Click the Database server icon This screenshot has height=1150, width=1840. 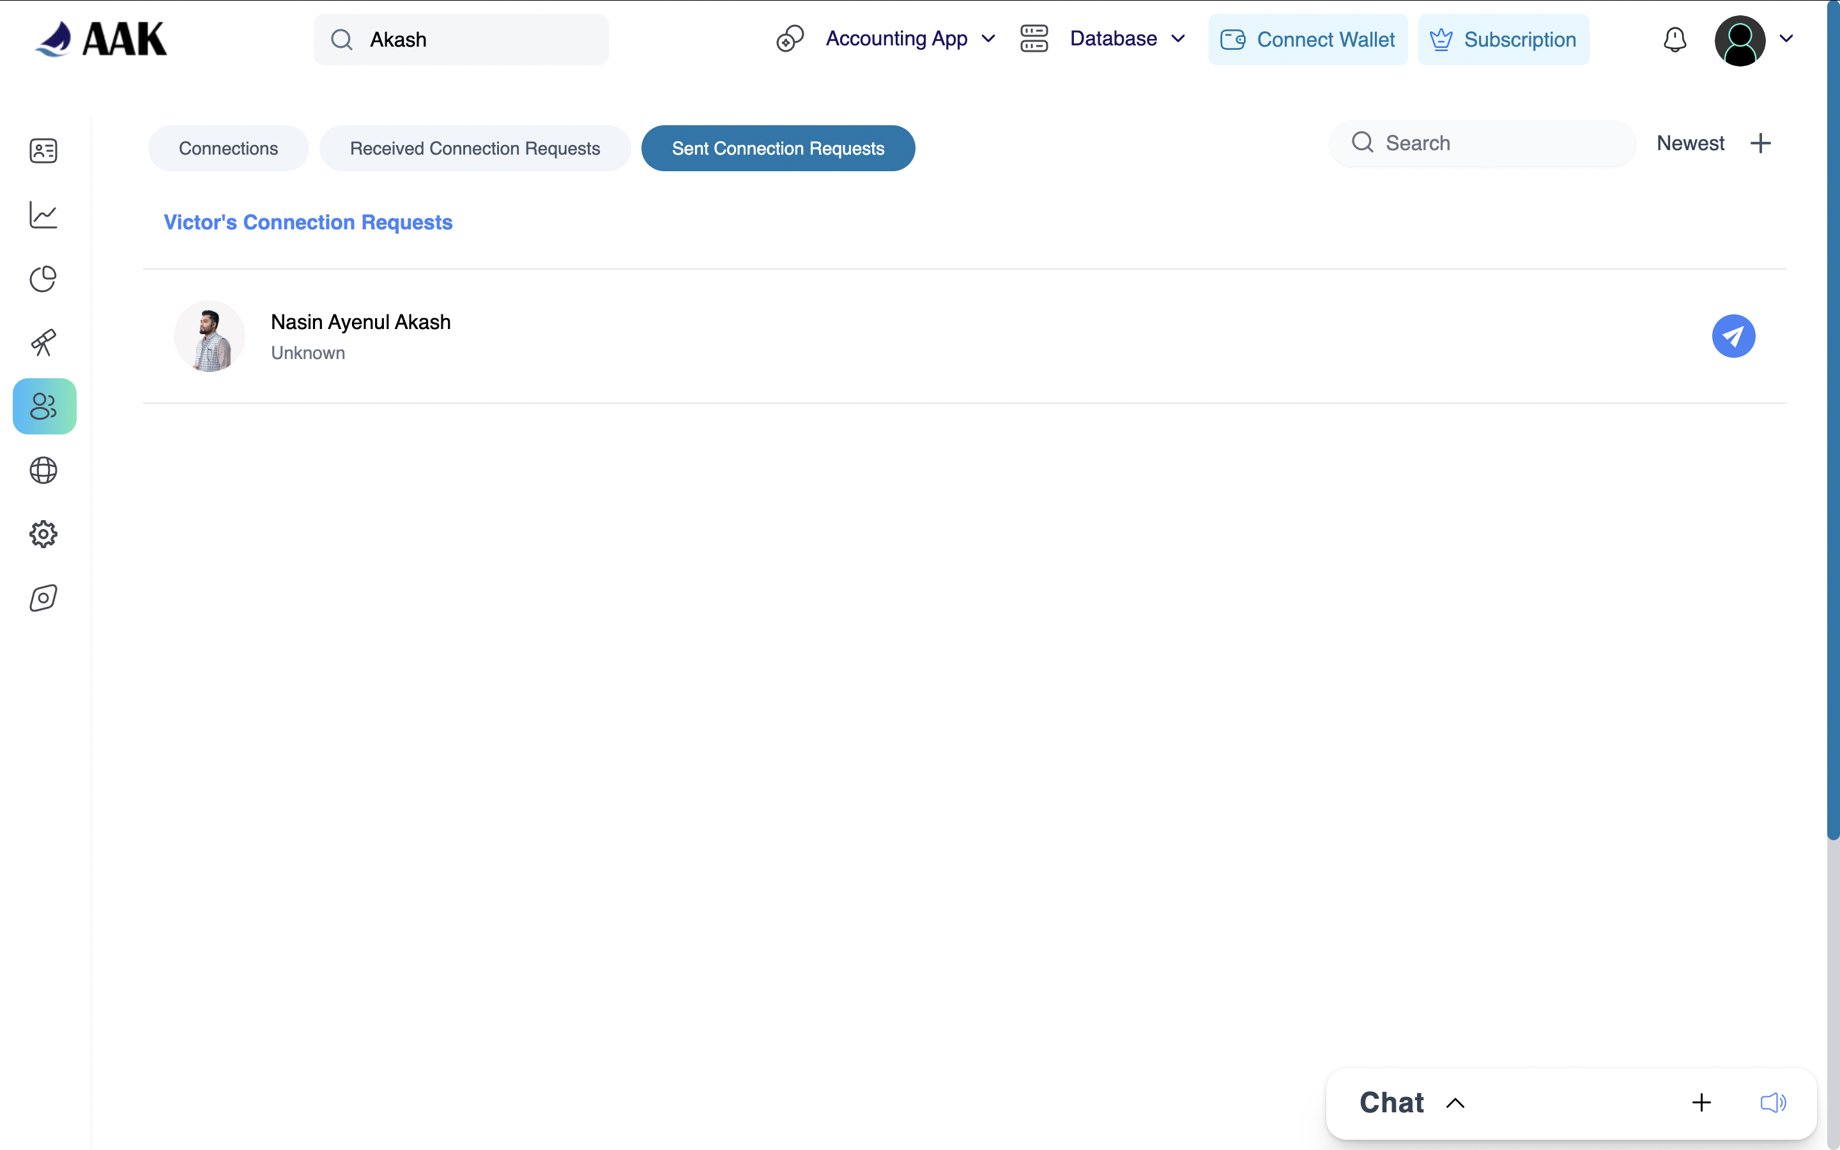pos(1034,39)
